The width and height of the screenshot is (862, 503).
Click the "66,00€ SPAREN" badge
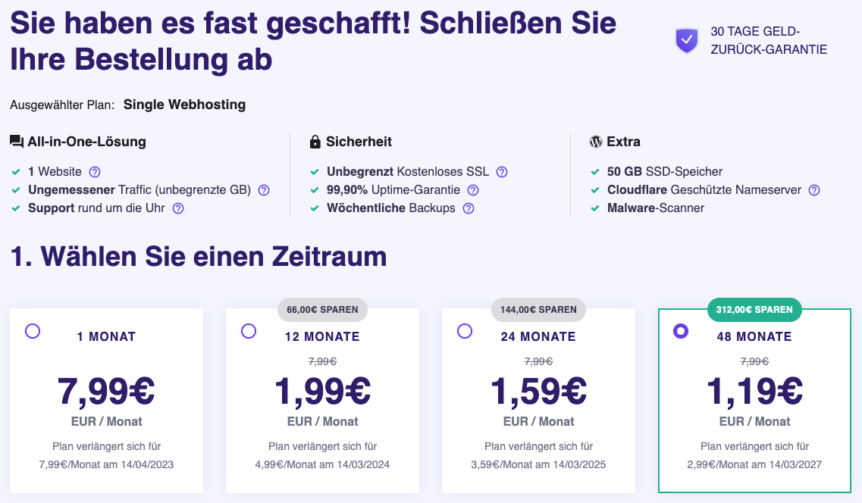[321, 309]
